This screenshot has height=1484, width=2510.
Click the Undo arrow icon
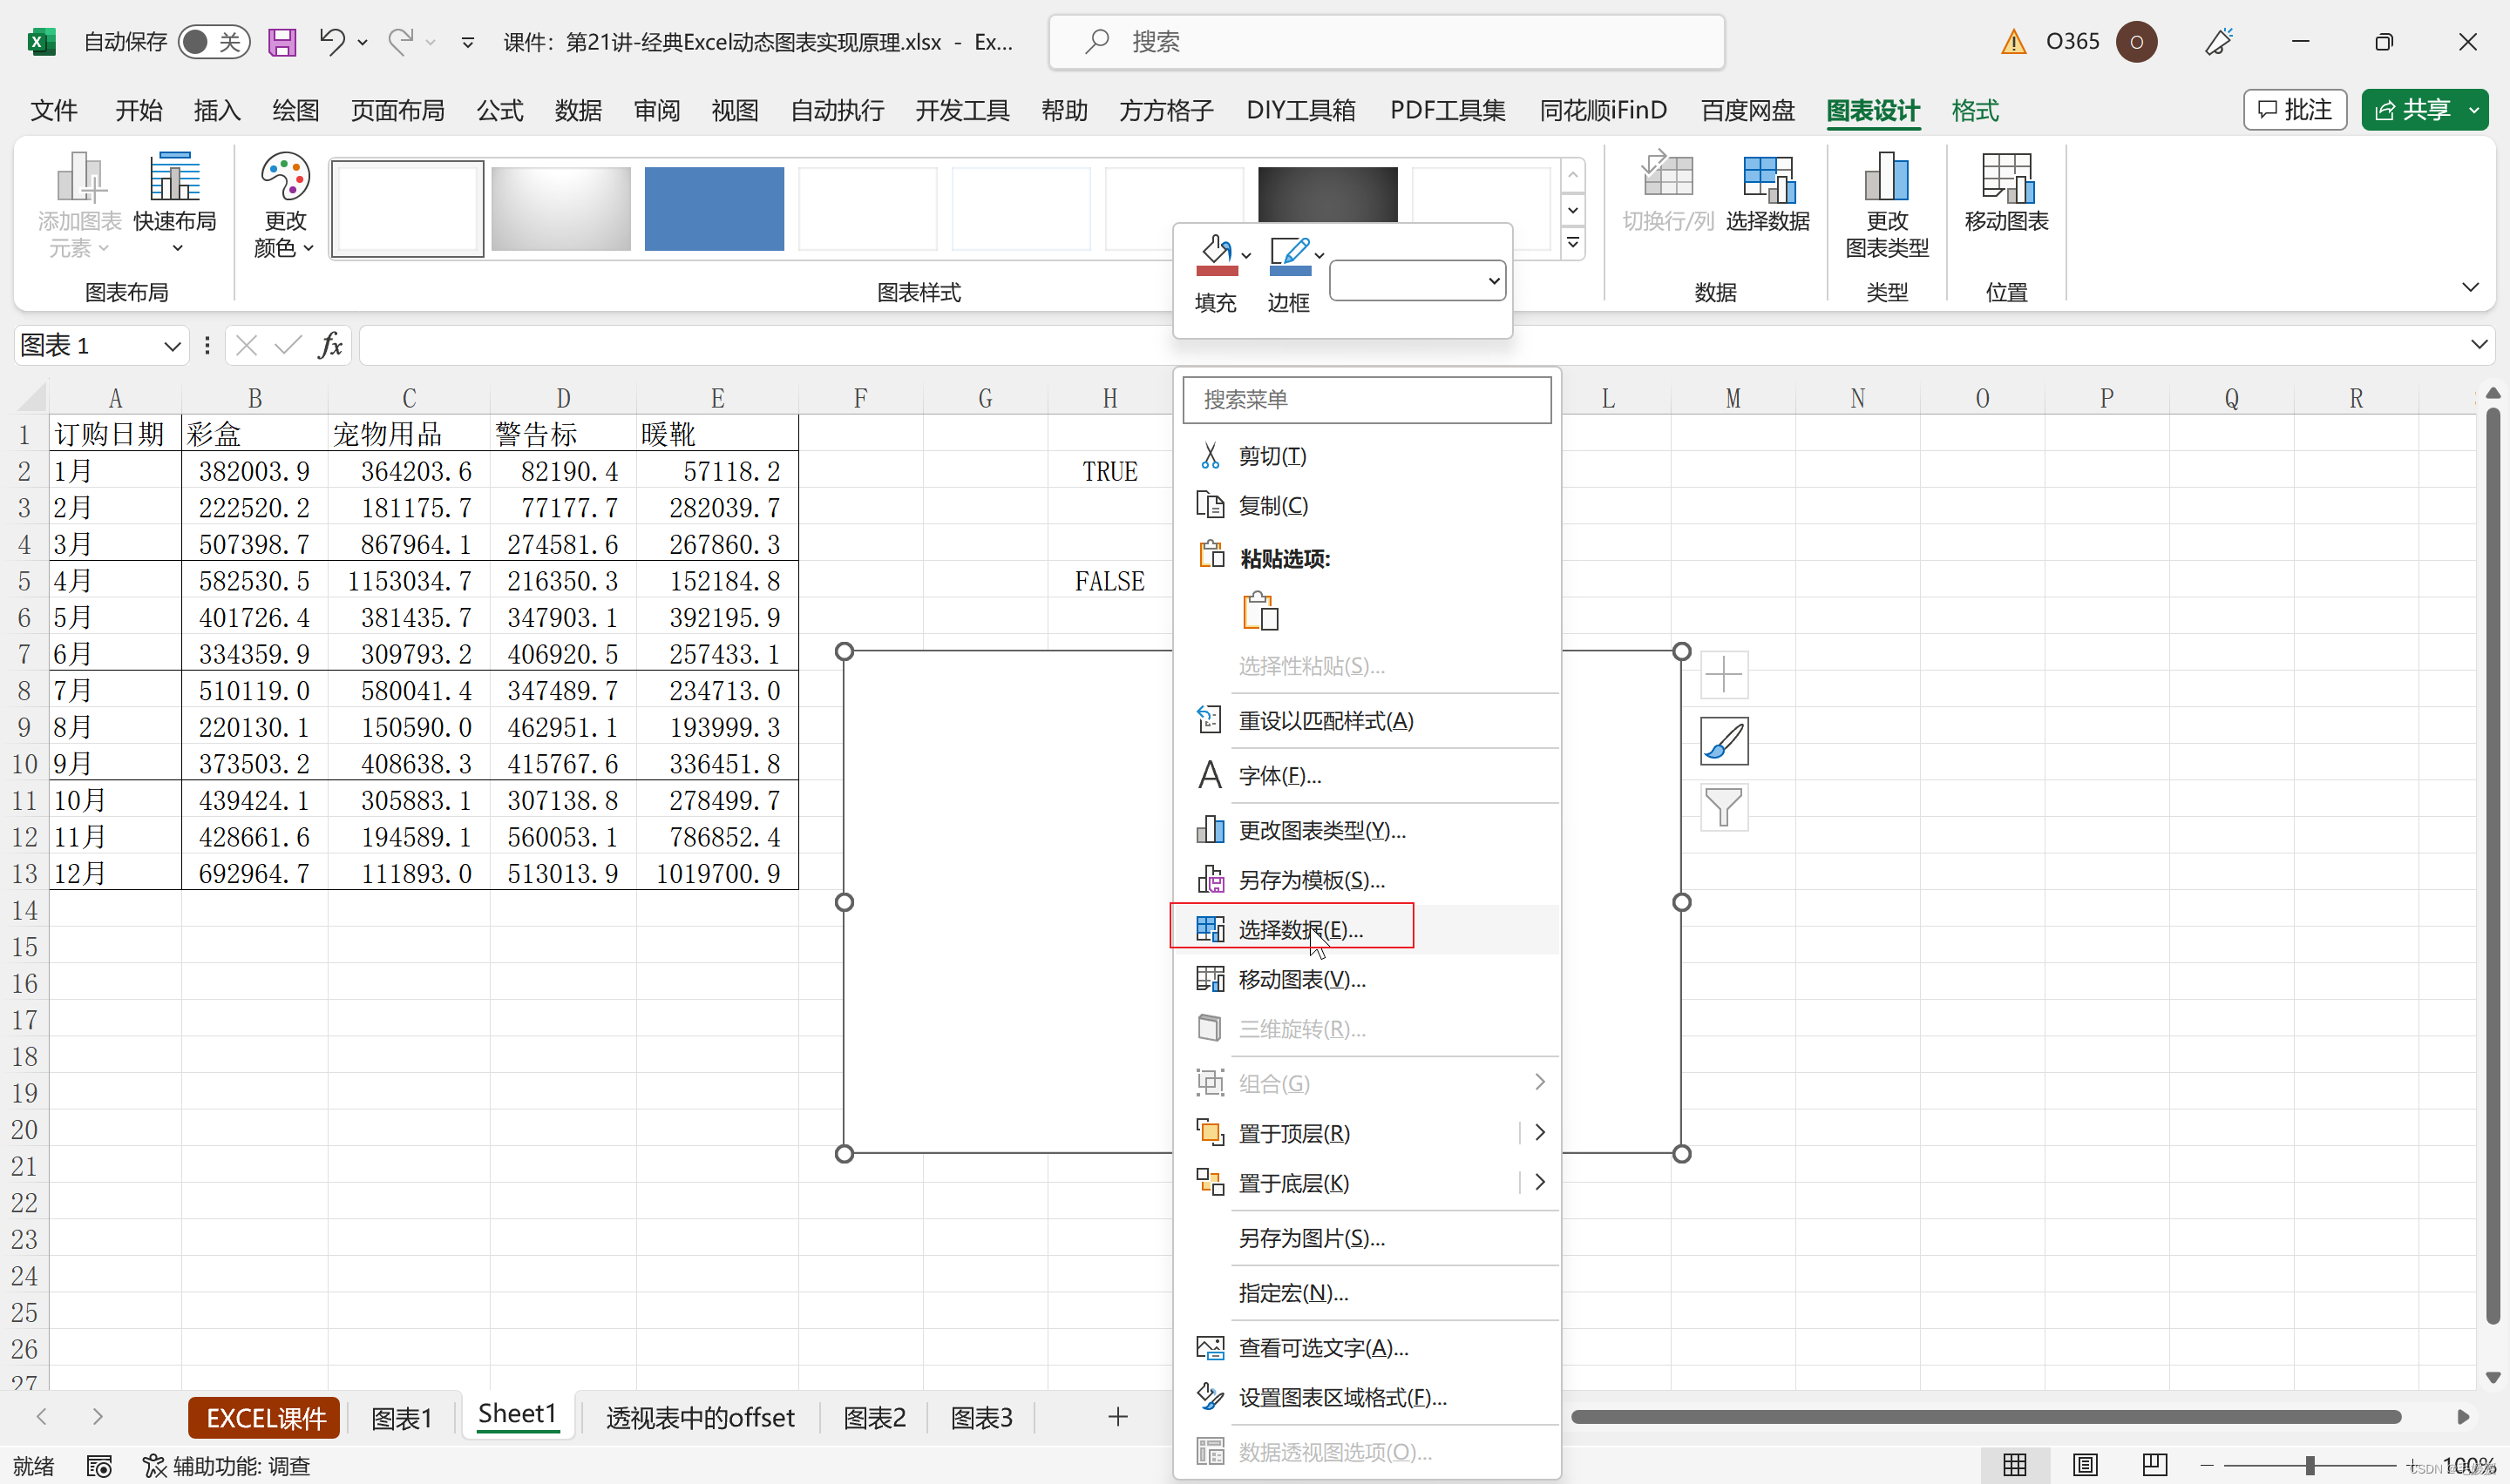332,41
